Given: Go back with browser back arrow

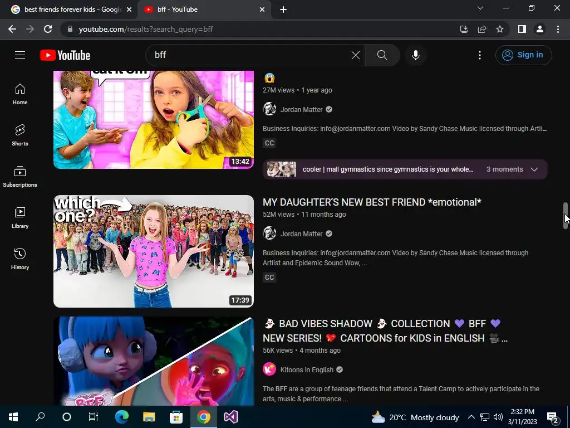Looking at the screenshot, I should click(12, 29).
